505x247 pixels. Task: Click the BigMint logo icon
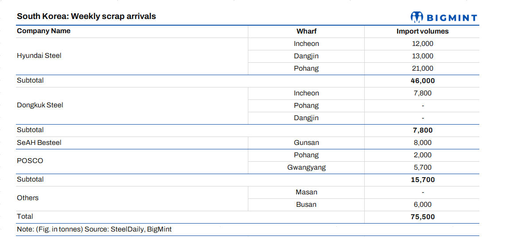[417, 17]
